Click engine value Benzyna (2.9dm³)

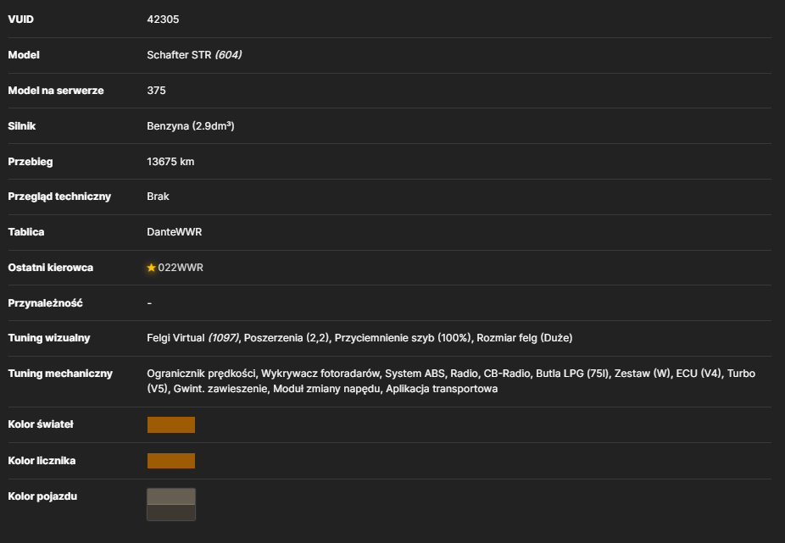pyautogui.click(x=190, y=126)
